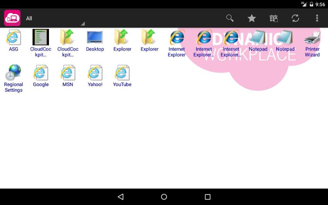
Task: Open the Notepad icon next to Internet Explorer…
Action: (258, 40)
